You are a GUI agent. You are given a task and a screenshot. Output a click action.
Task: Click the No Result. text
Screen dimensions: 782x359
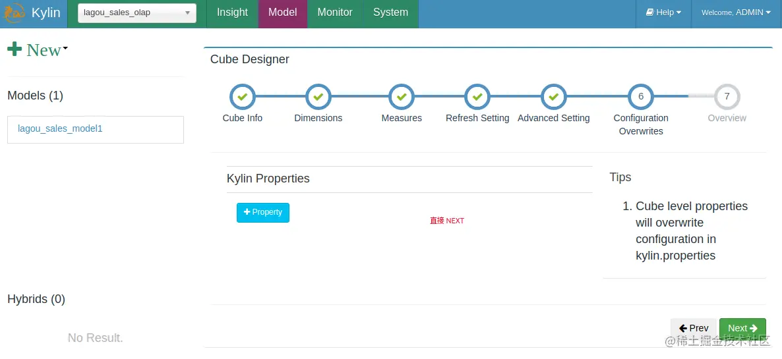click(x=95, y=338)
